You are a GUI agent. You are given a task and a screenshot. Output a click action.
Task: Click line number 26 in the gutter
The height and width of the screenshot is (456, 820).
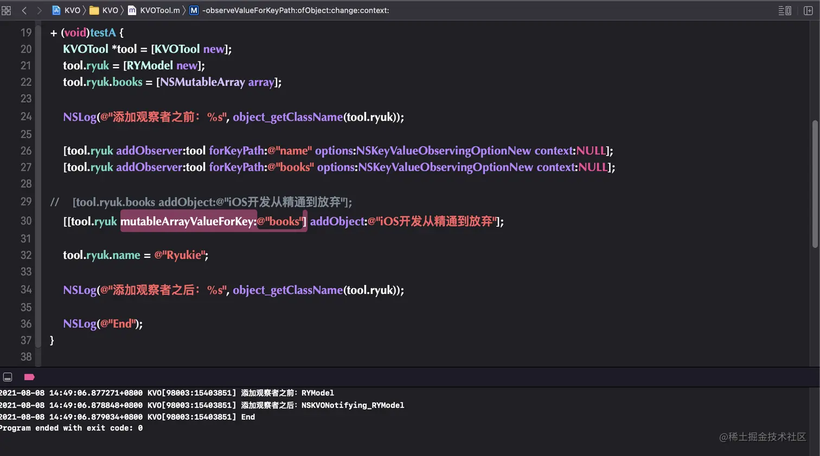click(x=26, y=151)
